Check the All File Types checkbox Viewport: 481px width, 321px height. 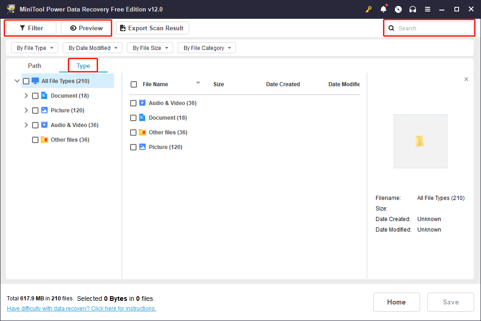[26, 81]
